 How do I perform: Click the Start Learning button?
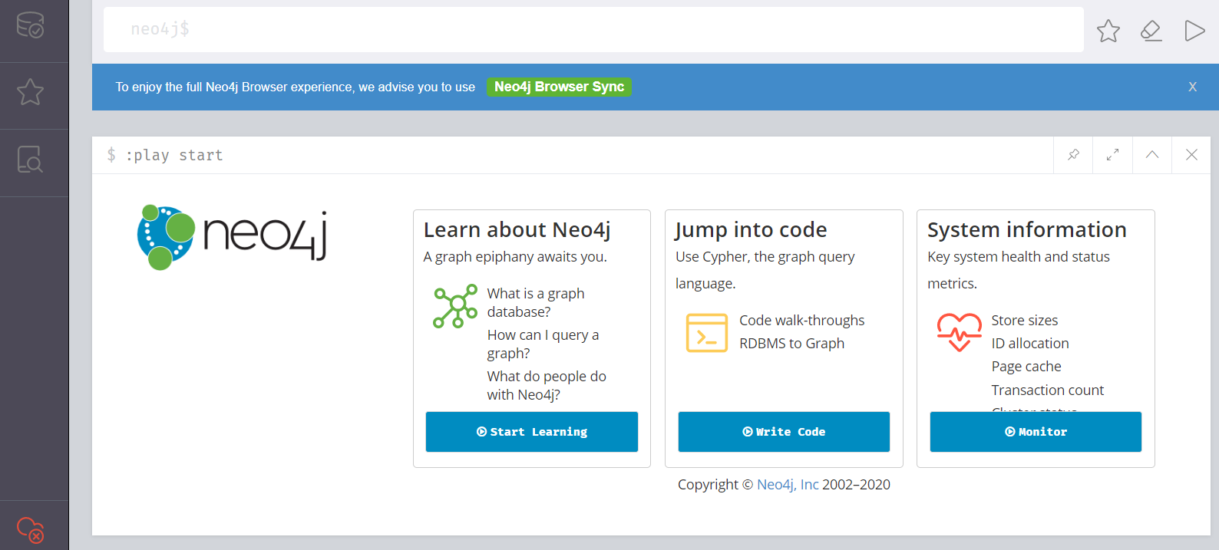click(532, 432)
